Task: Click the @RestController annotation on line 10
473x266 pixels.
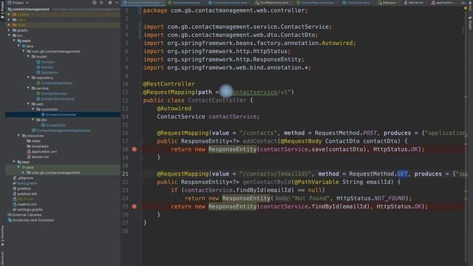Action: pos(169,83)
